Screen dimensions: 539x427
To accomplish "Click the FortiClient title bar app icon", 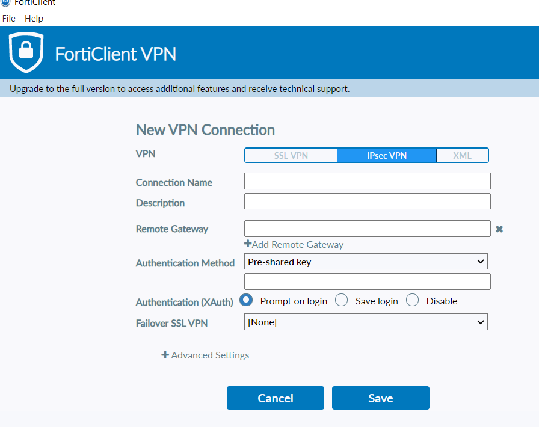I will (5, 3).
